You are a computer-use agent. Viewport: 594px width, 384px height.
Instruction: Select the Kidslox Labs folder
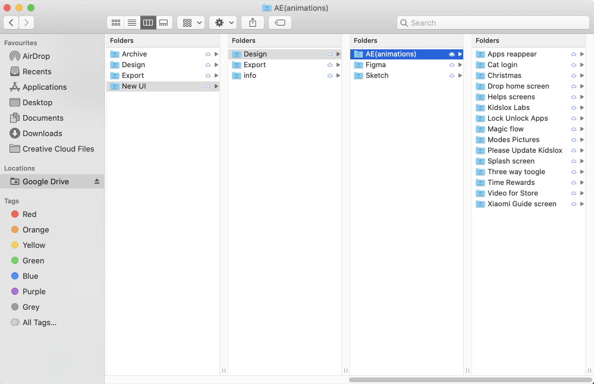click(508, 108)
